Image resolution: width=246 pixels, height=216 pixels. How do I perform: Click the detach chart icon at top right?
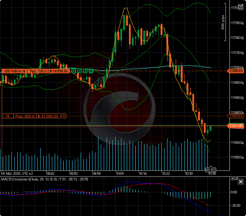coord(240,7)
